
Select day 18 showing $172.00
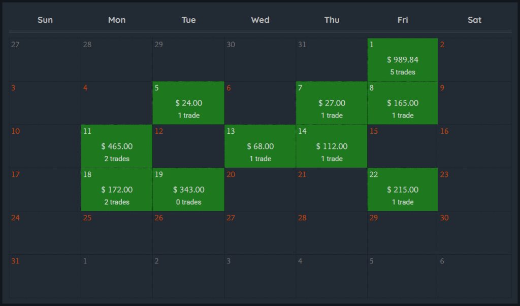[x=117, y=190]
